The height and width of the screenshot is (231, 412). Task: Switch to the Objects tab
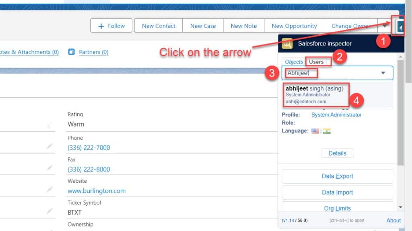[294, 62]
